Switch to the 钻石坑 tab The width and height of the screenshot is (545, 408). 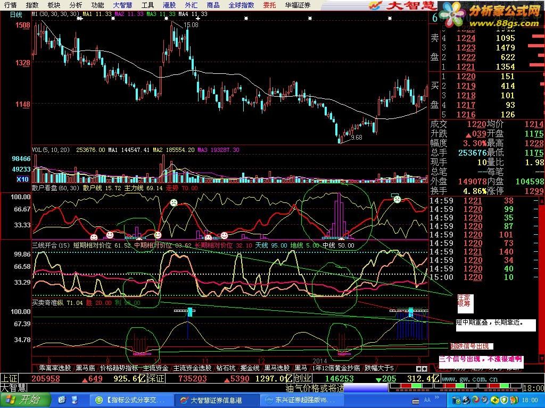point(226,368)
